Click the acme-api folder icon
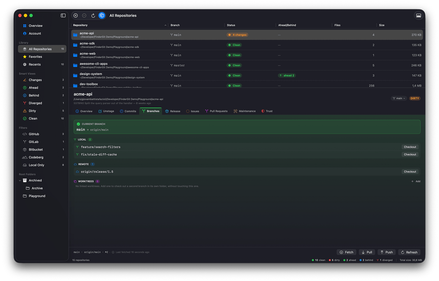Image resolution: width=439 pixels, height=281 pixels. (75, 35)
